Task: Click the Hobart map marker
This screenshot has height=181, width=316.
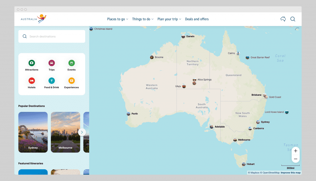Action: [x=244, y=164]
